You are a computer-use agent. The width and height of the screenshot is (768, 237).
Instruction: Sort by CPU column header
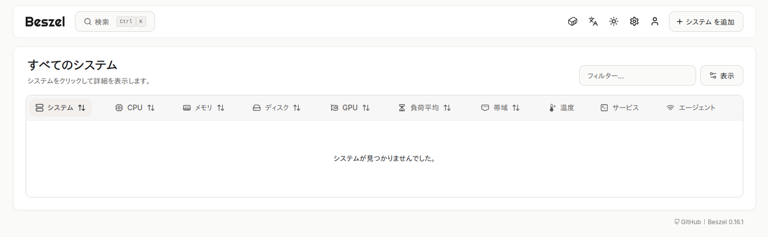coord(135,108)
